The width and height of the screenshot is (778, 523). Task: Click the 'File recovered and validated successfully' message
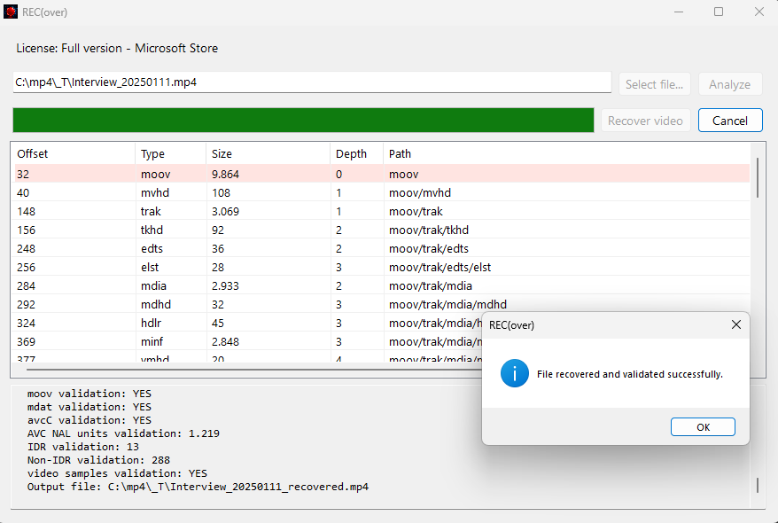tap(630, 374)
